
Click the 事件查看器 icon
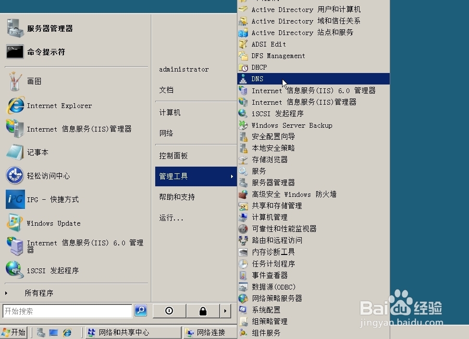243,275
